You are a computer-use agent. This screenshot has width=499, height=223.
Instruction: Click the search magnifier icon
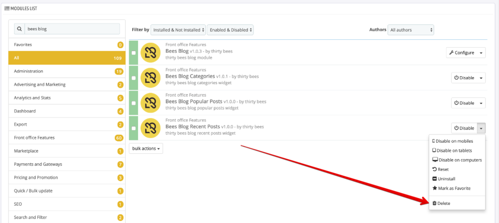pos(19,29)
